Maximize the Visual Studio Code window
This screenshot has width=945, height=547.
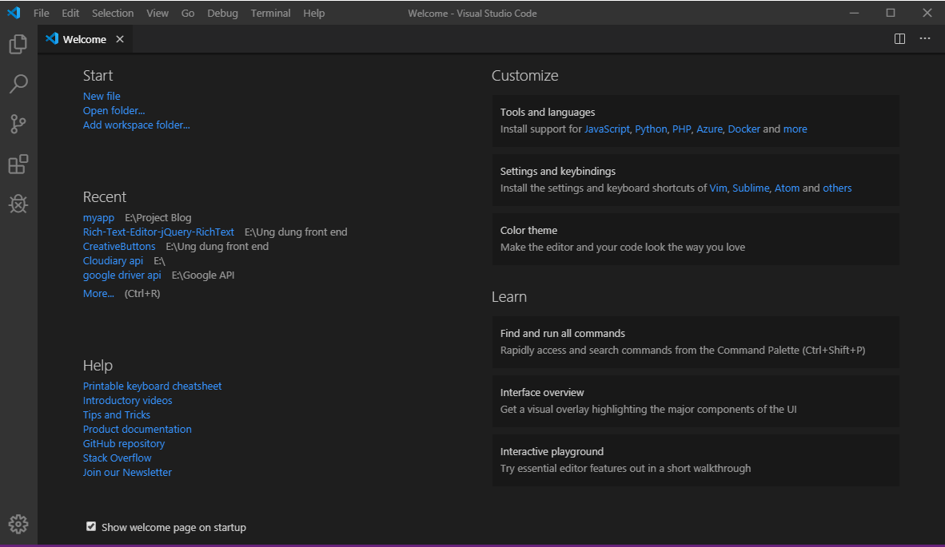890,13
